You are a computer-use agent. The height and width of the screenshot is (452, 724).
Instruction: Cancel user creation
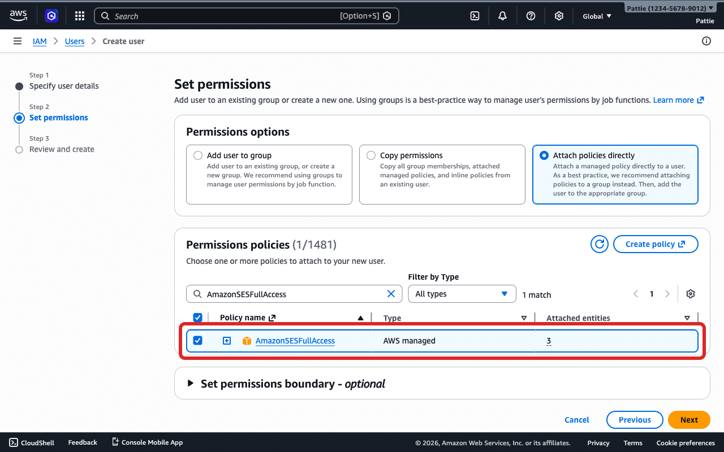577,420
